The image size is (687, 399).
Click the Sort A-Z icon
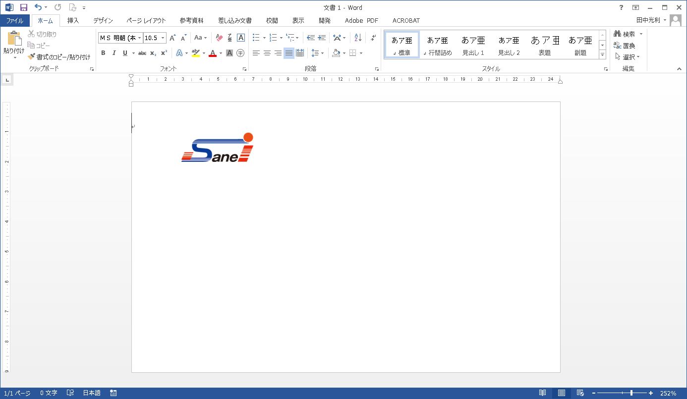pyautogui.click(x=358, y=38)
